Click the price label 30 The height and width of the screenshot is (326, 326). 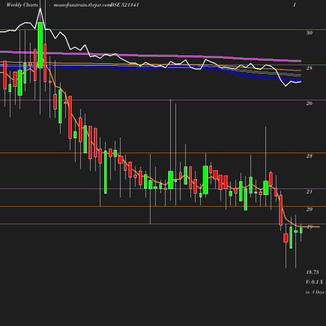point(309,33)
